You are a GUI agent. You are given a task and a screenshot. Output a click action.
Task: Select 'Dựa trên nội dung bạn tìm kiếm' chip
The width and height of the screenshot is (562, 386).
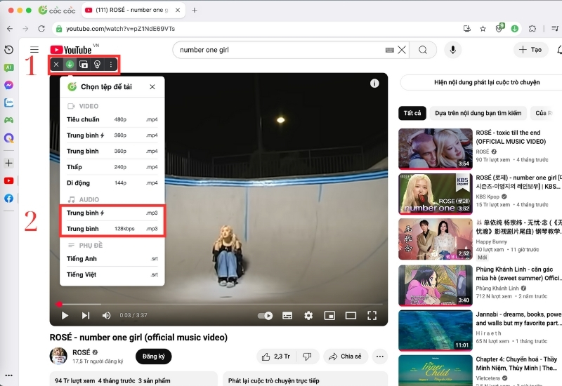478,113
